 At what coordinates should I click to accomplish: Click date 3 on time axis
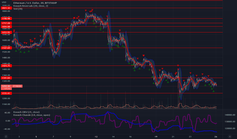(19, 136)
